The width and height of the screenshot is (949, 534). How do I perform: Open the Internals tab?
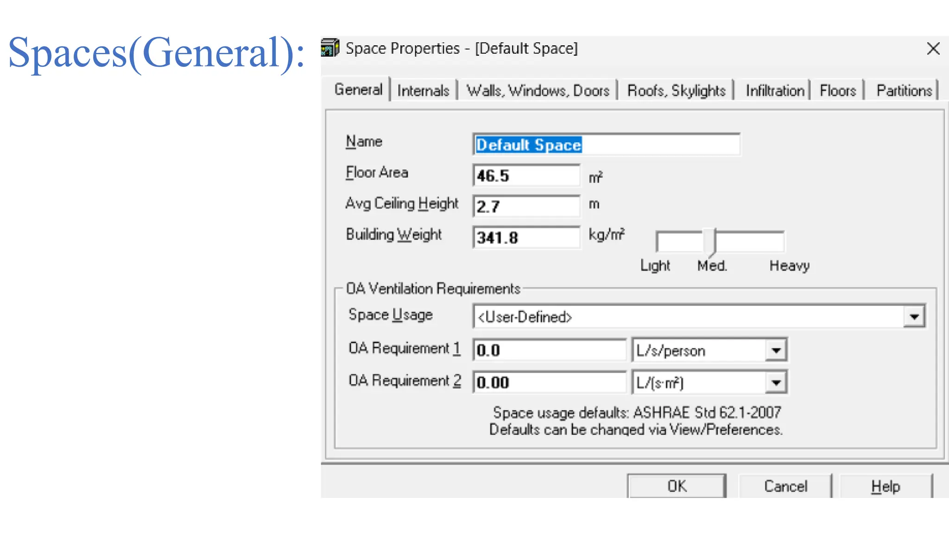coord(423,90)
